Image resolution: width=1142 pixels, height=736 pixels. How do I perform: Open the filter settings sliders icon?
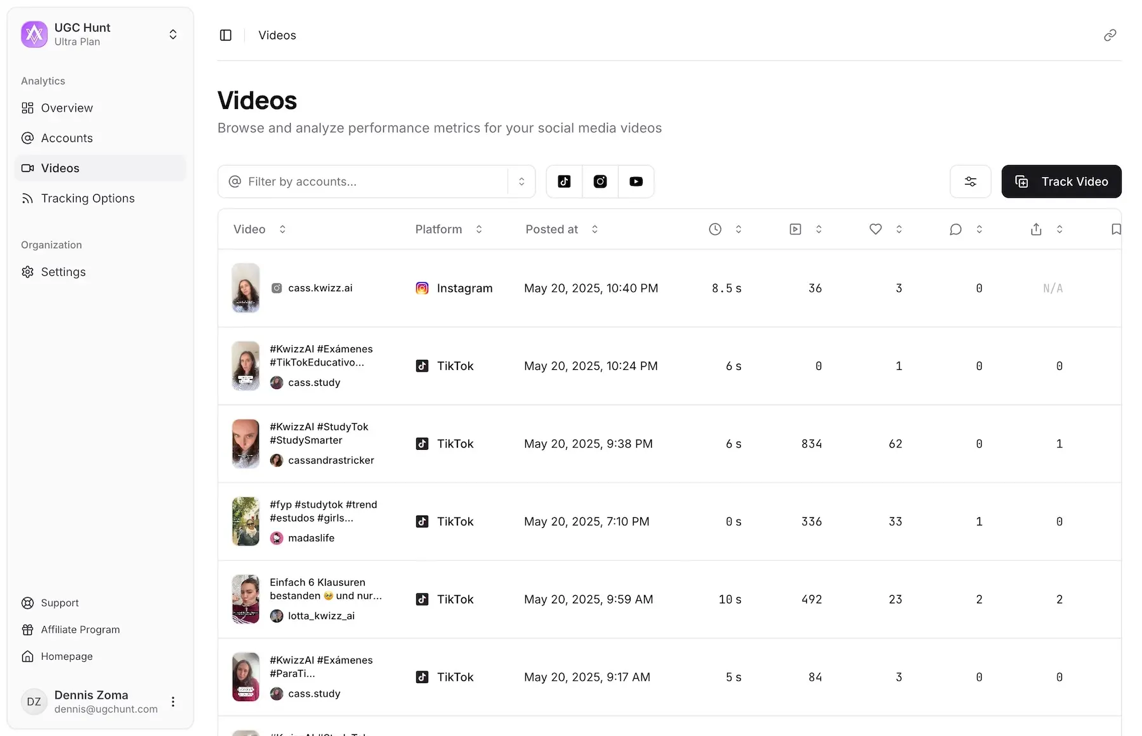[x=970, y=181]
